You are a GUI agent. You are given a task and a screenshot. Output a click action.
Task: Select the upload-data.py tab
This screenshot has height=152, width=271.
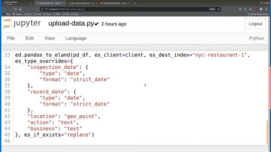pos(50,3)
